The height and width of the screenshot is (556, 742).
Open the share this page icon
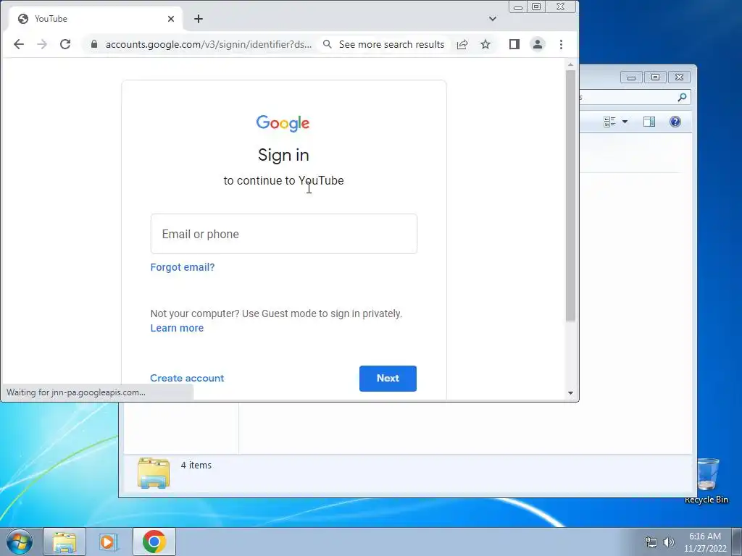click(x=462, y=44)
